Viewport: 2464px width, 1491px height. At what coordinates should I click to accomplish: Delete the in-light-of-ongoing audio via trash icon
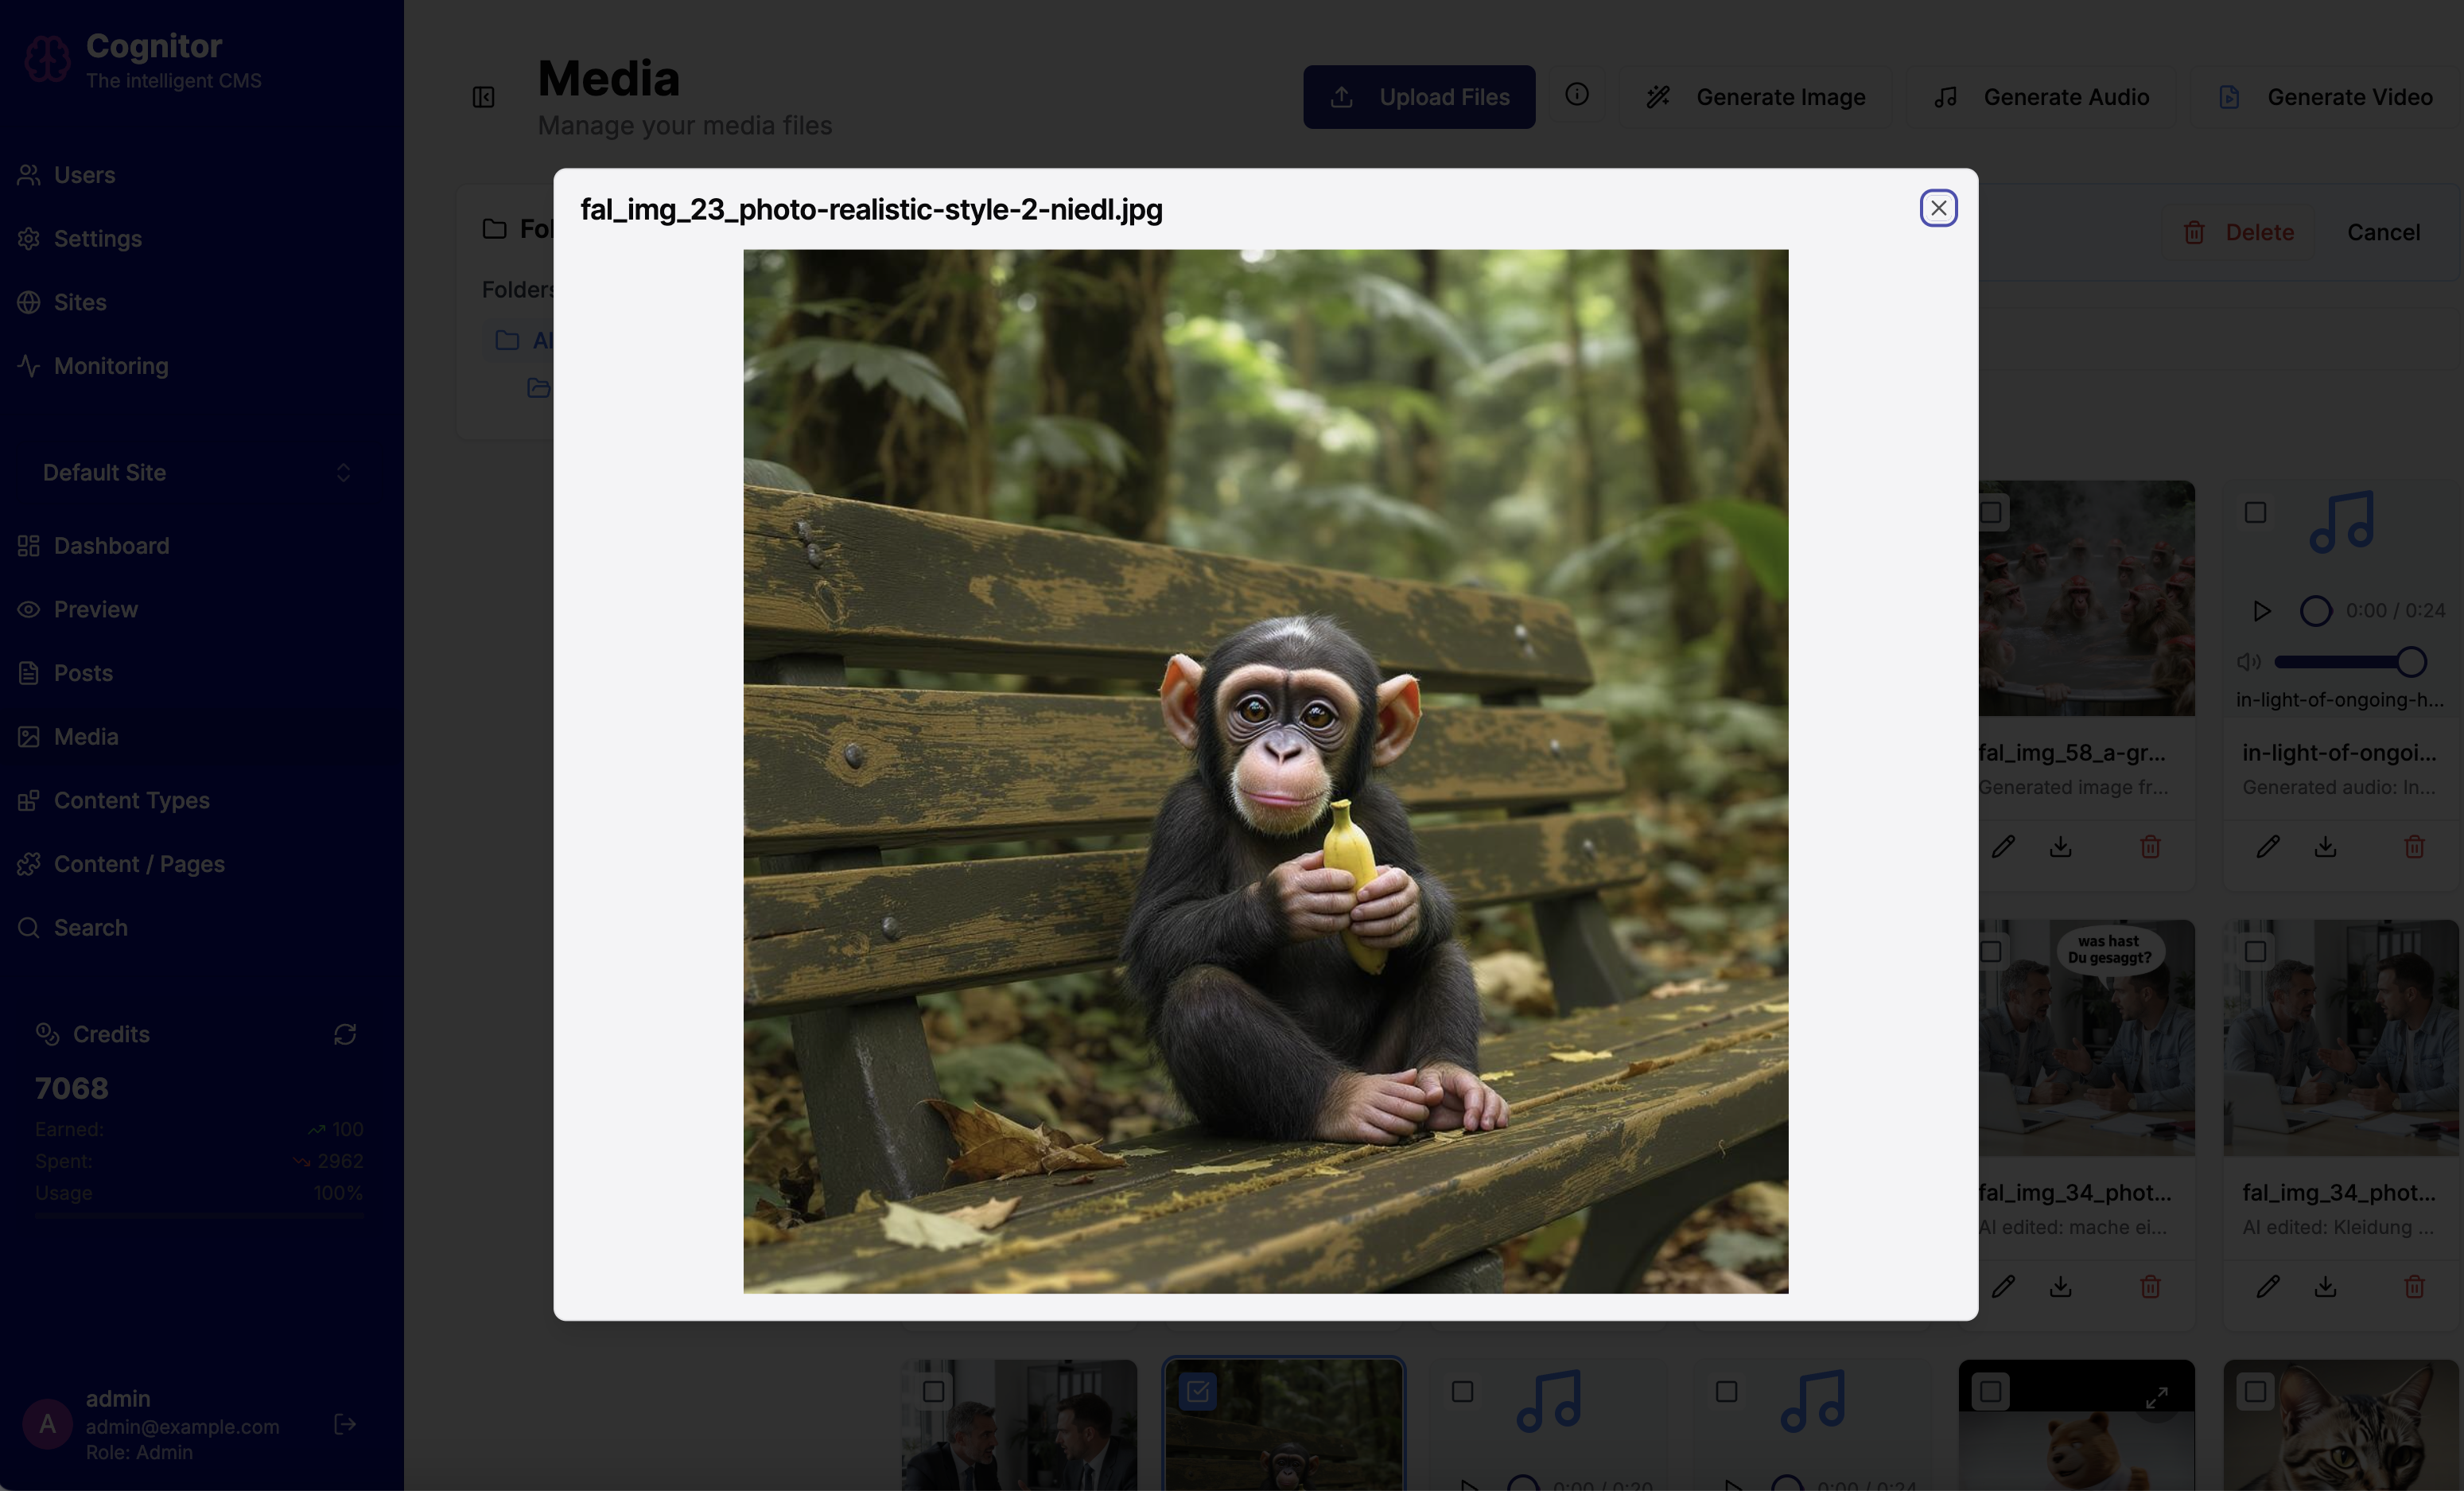pyautogui.click(x=2414, y=847)
